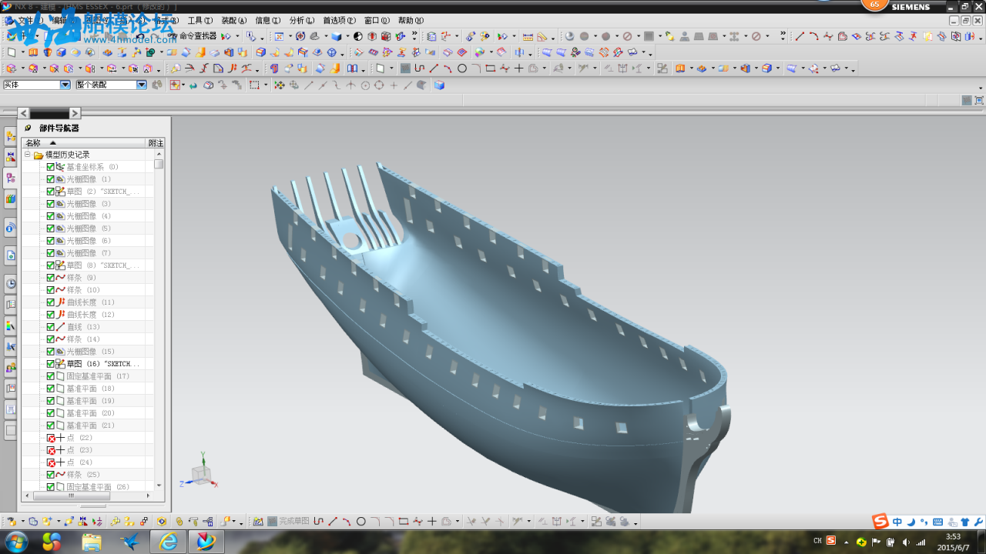This screenshot has height=554, width=986.
Task: Click the volume speaker tray icon
Action: click(x=906, y=542)
